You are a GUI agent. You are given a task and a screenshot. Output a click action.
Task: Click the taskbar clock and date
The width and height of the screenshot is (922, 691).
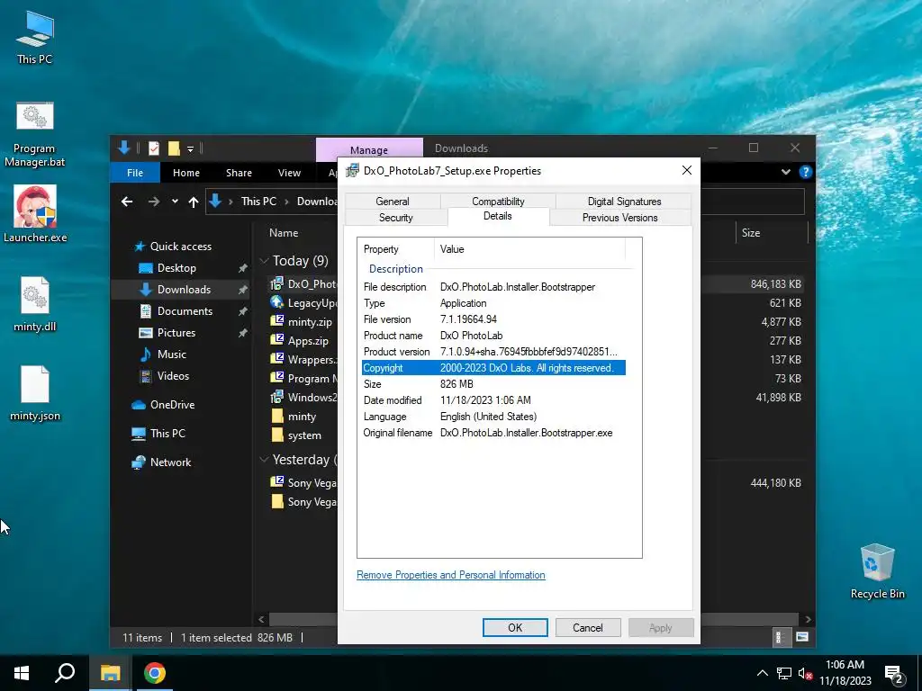(845, 673)
